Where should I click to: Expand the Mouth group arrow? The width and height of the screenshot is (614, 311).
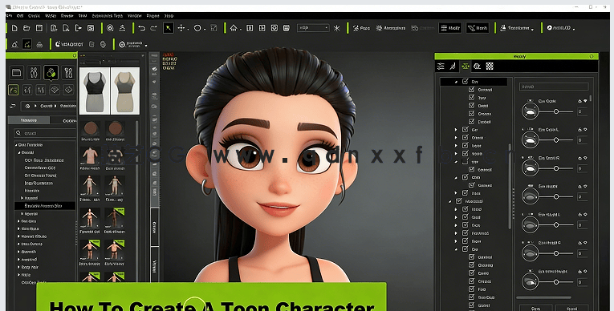point(456,153)
